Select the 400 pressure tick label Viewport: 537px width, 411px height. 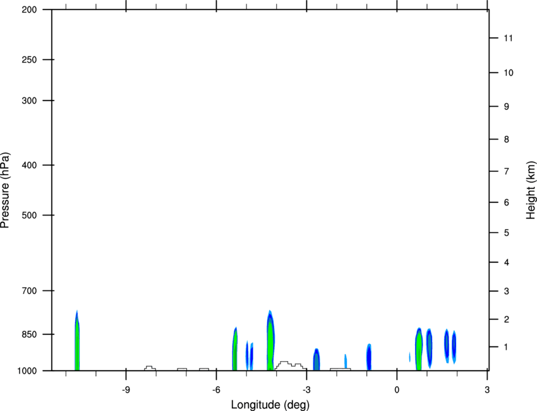29,165
